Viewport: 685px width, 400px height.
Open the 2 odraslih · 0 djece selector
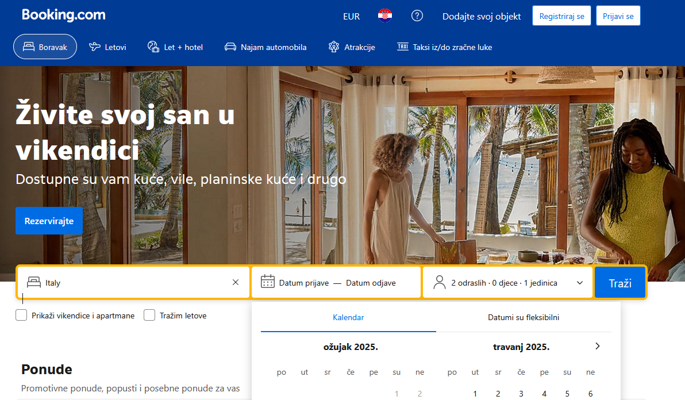(x=507, y=283)
